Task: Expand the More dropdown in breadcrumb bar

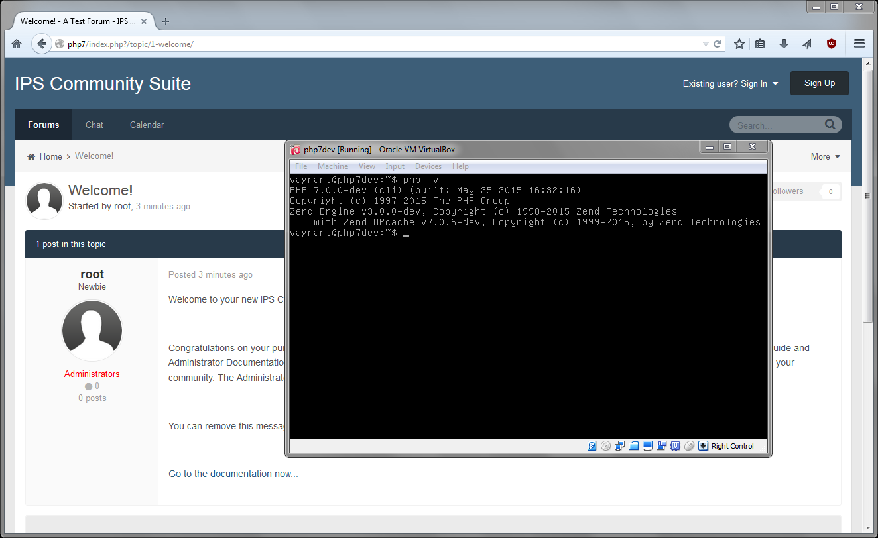Action: coord(825,156)
